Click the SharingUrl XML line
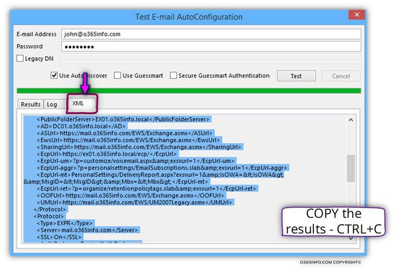 pyautogui.click(x=139, y=147)
